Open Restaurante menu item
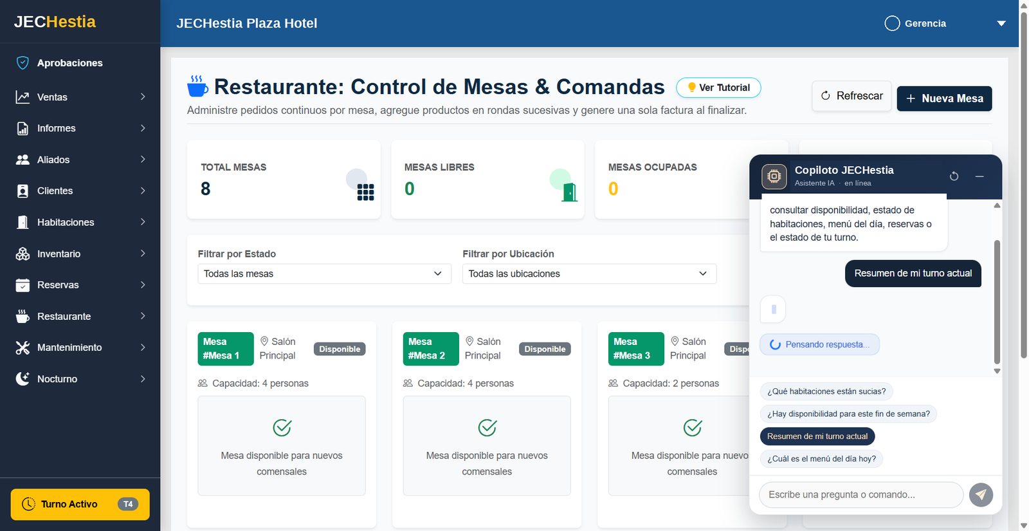 pyautogui.click(x=80, y=316)
